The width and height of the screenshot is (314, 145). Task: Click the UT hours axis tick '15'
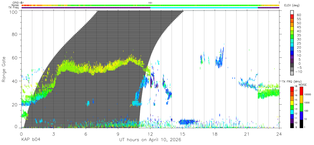click(183, 134)
